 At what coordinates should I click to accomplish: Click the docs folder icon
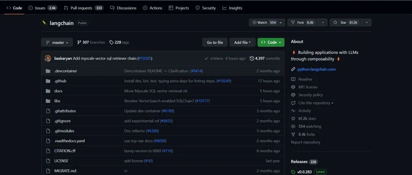(x=48, y=91)
